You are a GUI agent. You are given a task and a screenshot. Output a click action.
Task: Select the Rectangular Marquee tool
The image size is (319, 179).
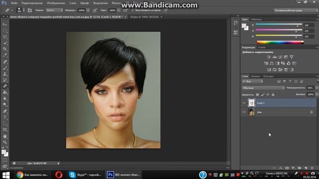click(x=5, y=31)
